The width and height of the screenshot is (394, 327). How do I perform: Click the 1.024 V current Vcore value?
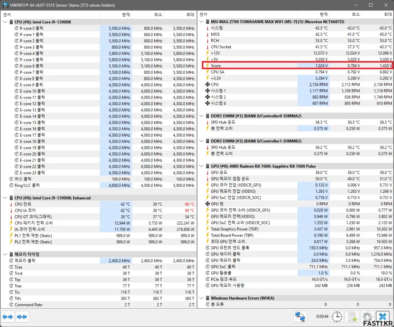click(321, 66)
